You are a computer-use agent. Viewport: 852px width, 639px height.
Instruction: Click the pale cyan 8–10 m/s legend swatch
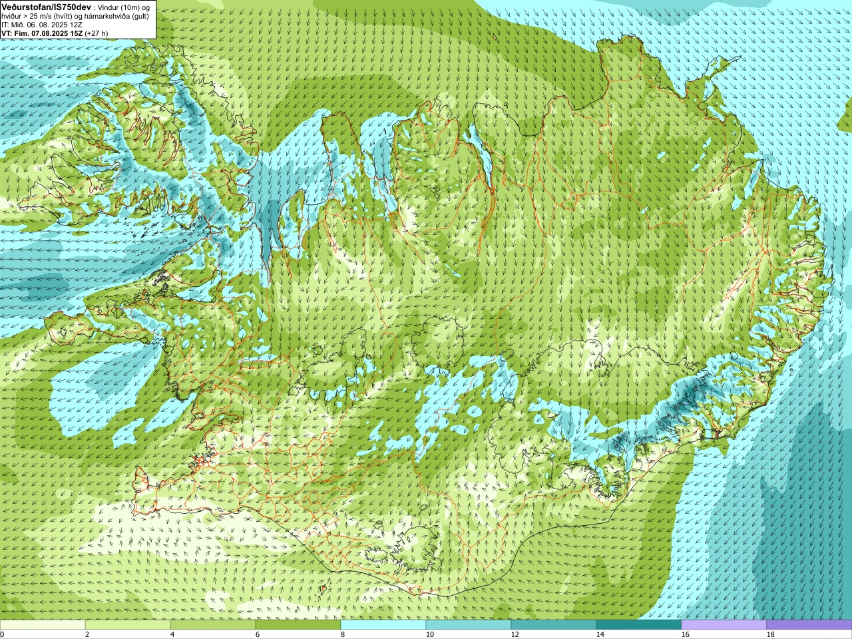383,625
